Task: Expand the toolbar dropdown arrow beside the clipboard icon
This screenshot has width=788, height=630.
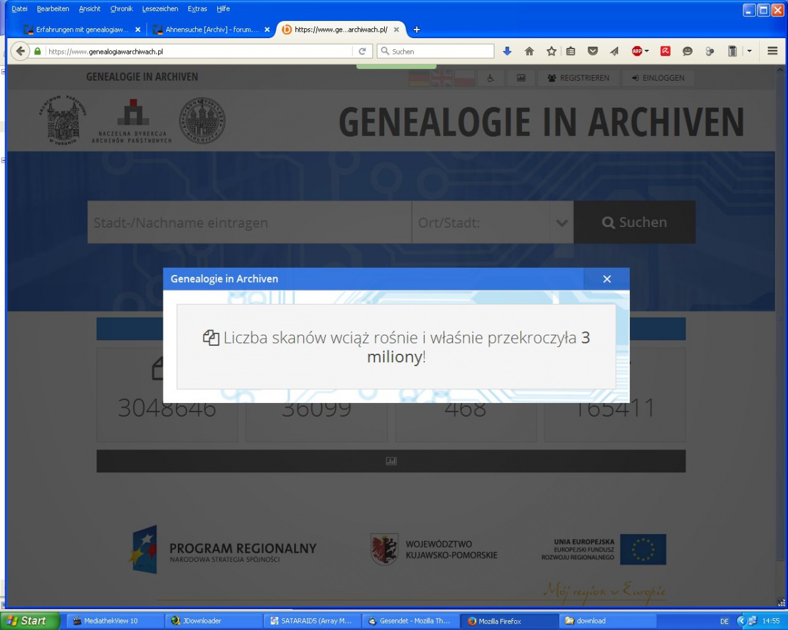Action: tap(749, 51)
